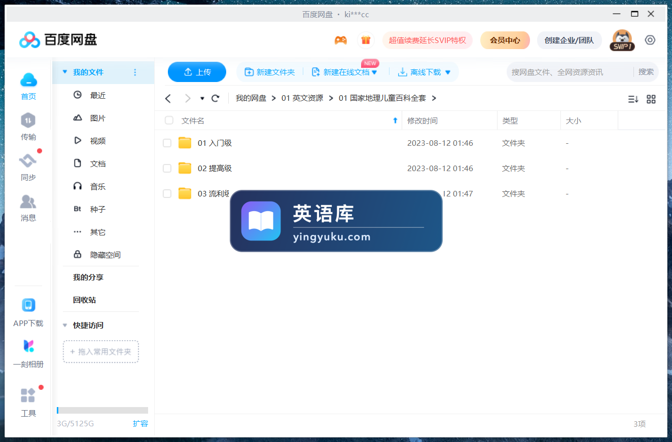Click 新建文件夹 button

coord(270,72)
